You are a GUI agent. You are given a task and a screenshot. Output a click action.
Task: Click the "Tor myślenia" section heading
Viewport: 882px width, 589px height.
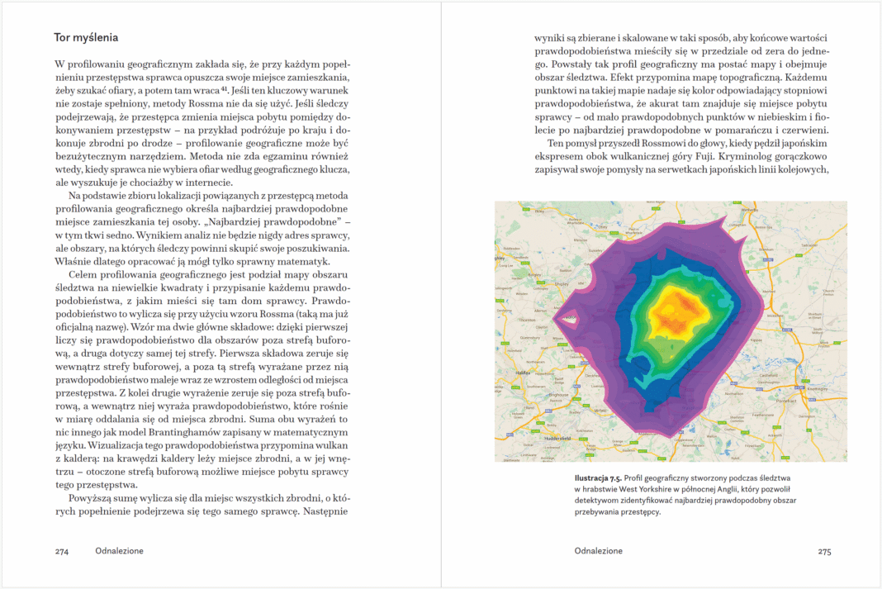(x=86, y=37)
